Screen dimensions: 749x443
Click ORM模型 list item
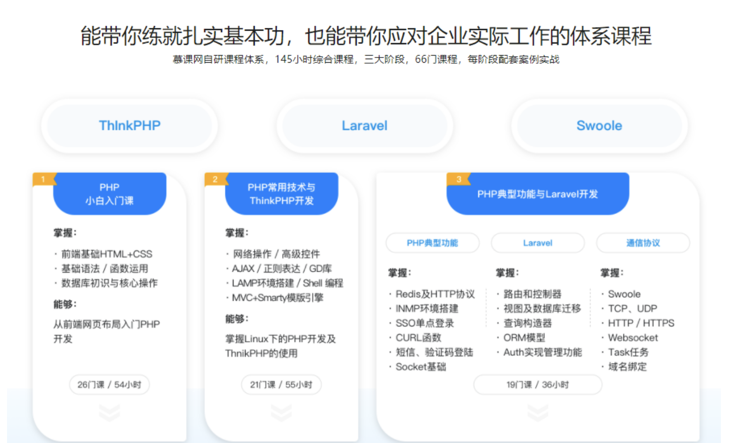pyautogui.click(x=524, y=338)
